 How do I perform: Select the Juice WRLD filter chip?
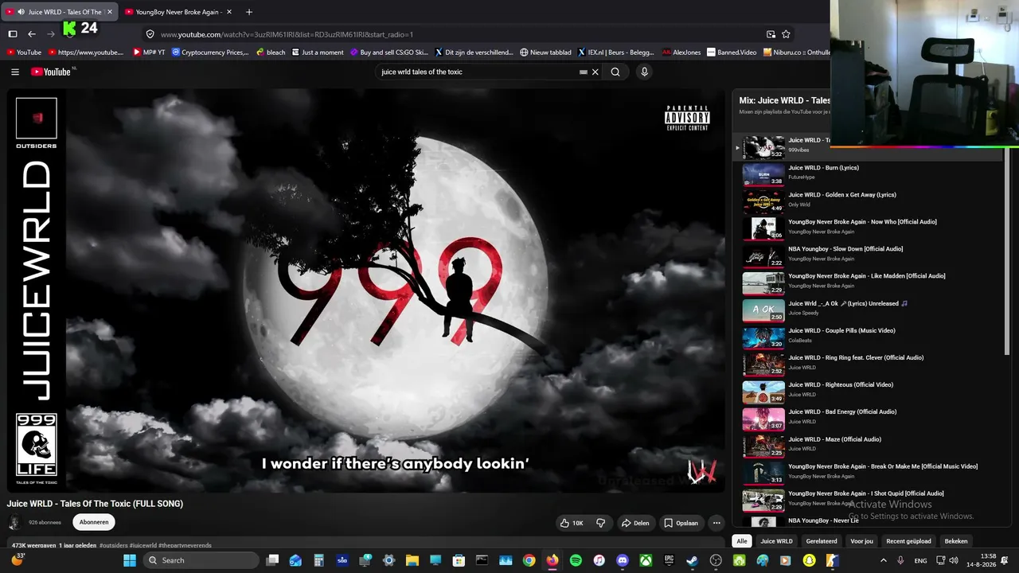776,541
